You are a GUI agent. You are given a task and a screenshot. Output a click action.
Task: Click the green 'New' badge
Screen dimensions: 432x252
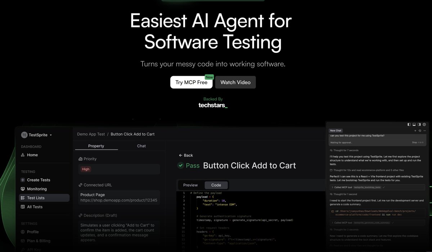[209, 77]
